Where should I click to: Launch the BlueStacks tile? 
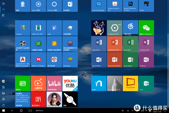click(70, 60)
